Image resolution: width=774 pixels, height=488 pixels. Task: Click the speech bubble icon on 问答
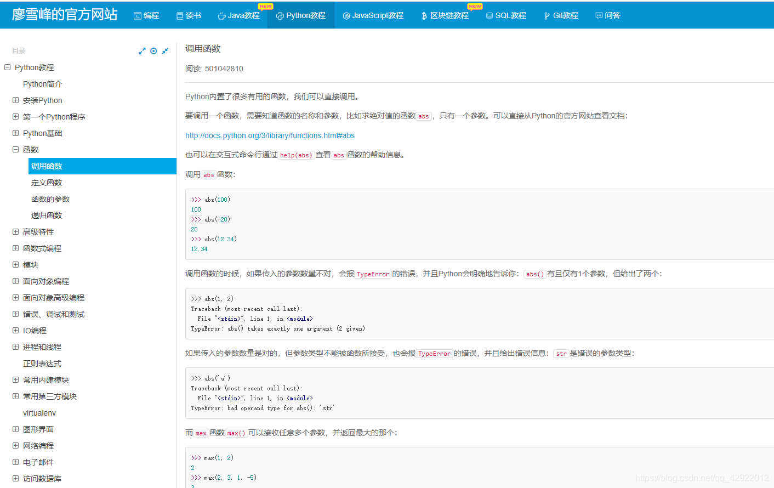pyautogui.click(x=599, y=15)
